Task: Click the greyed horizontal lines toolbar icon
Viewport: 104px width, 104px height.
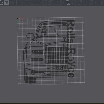Action: point(12,2)
